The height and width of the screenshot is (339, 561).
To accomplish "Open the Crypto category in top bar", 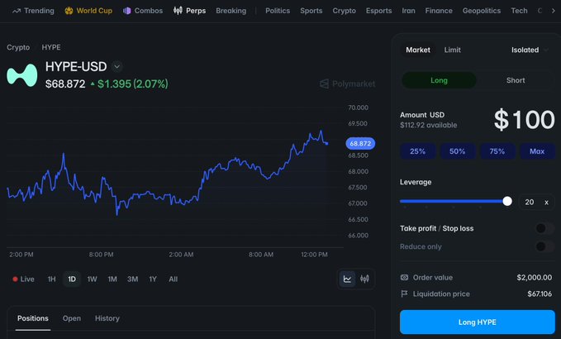I will 345,11.
